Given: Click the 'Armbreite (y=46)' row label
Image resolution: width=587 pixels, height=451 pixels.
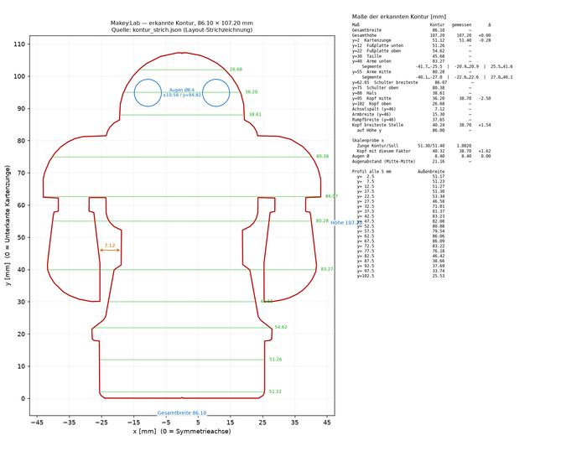Looking at the screenshot, I should pyautogui.click(x=371, y=114).
